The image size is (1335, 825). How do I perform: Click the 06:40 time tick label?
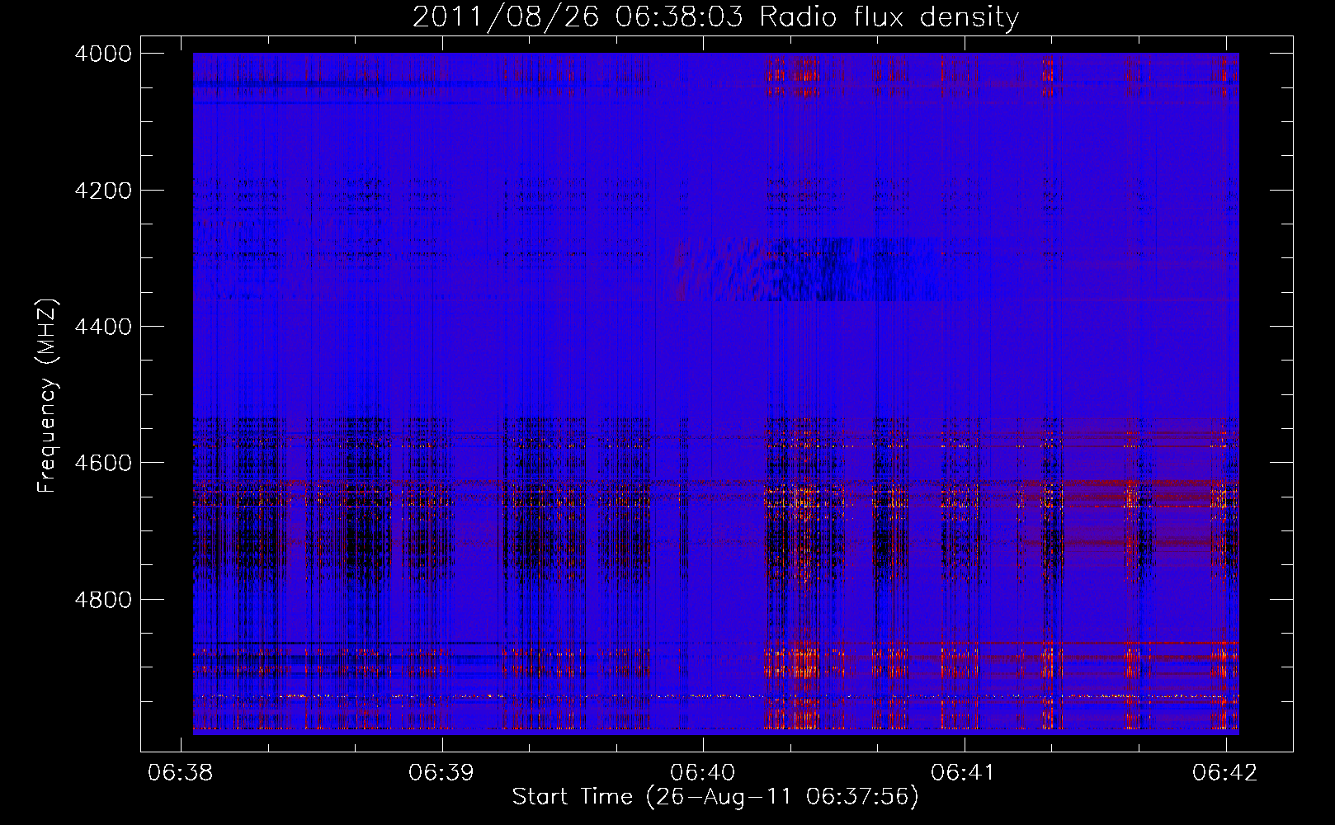point(703,772)
